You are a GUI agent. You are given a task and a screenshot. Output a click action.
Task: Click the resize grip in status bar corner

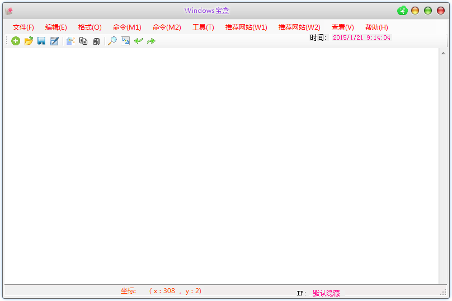tap(444, 293)
